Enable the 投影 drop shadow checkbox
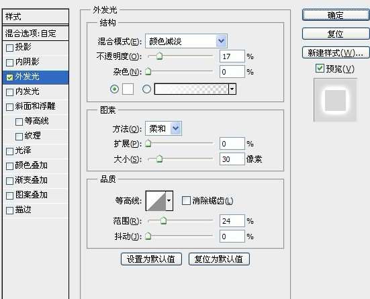The height and width of the screenshot is (299, 370). (x=9, y=48)
